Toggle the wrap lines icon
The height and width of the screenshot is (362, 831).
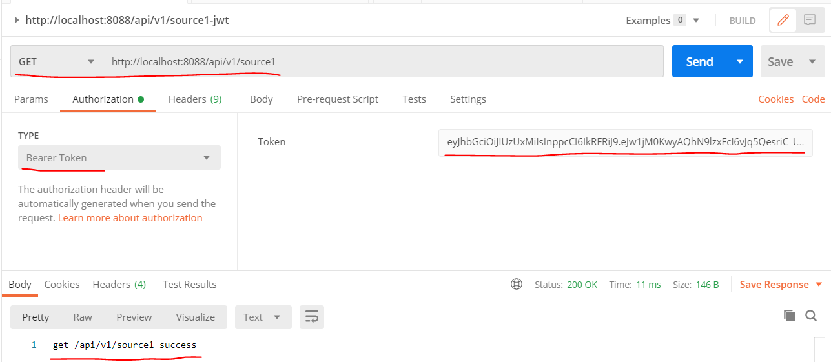312,317
